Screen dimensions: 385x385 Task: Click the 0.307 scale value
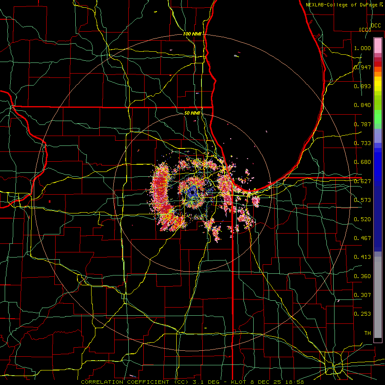pyautogui.click(x=362, y=295)
